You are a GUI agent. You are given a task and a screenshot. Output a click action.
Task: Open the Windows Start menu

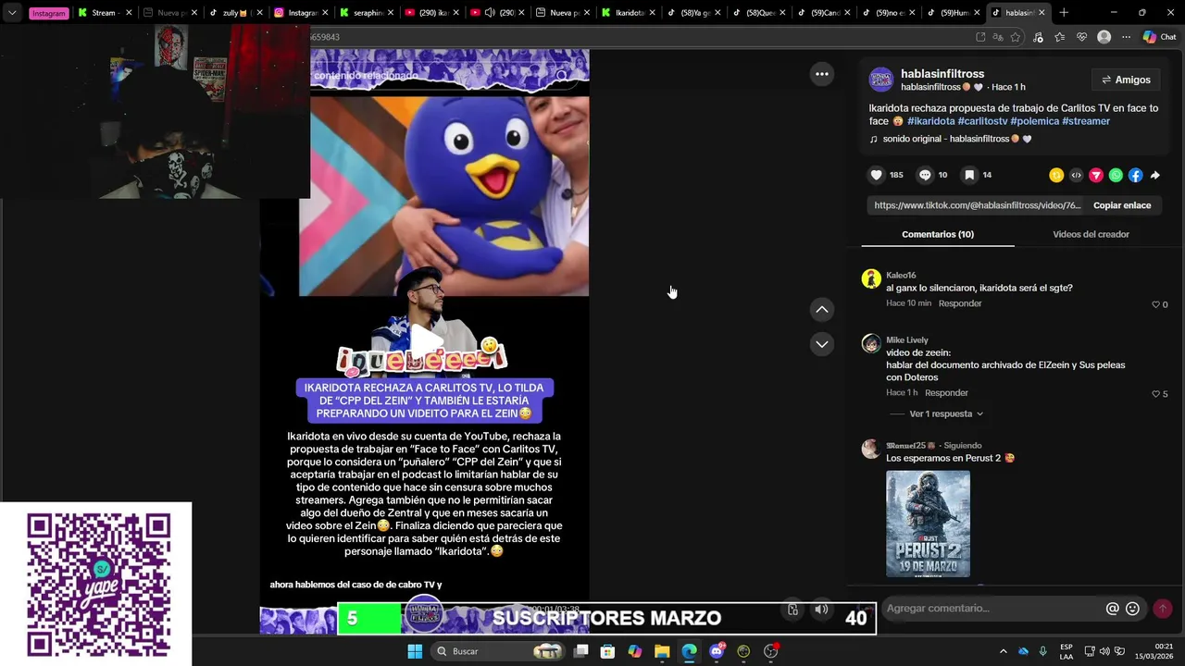pos(415,651)
